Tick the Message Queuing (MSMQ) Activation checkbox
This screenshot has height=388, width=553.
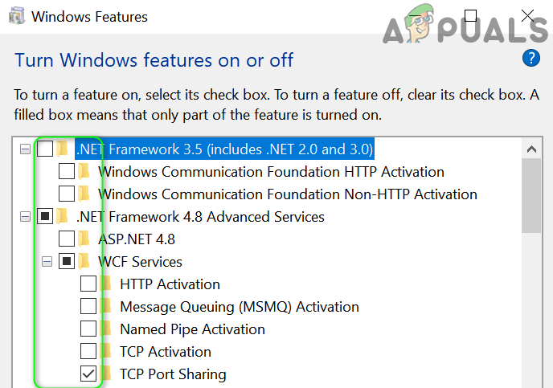[x=88, y=306]
